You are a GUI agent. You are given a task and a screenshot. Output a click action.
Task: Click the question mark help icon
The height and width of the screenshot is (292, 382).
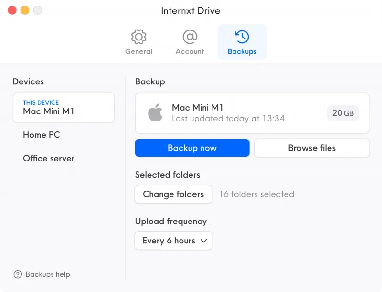pyautogui.click(x=18, y=274)
